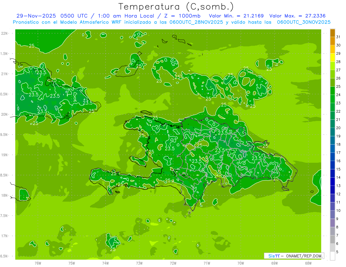Viewport: 346px width, 267px height.
Task: Click the "69W" longitude axis label
Action: [x=274, y=263]
